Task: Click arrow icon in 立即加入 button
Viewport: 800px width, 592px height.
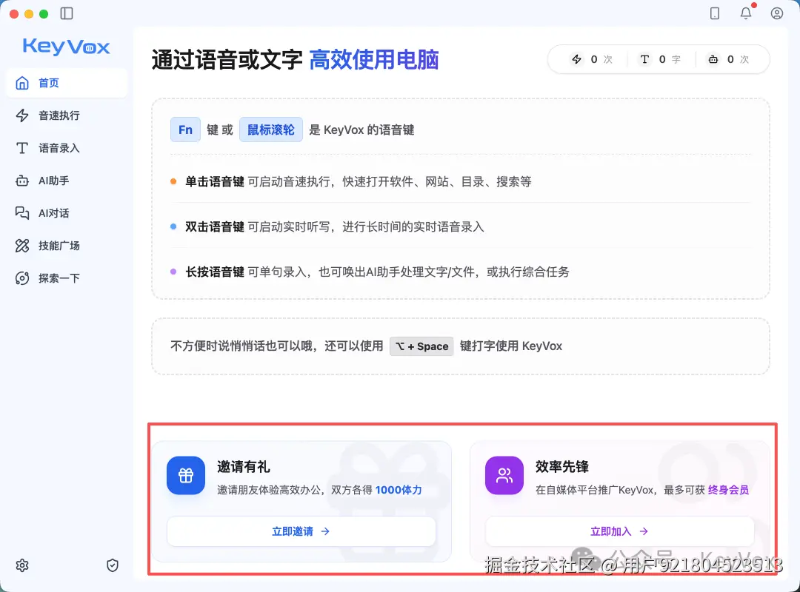Action: click(x=644, y=531)
